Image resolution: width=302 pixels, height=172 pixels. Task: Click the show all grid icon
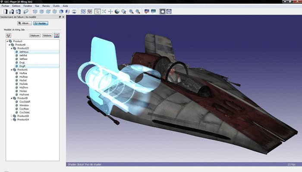(x=83, y=12)
